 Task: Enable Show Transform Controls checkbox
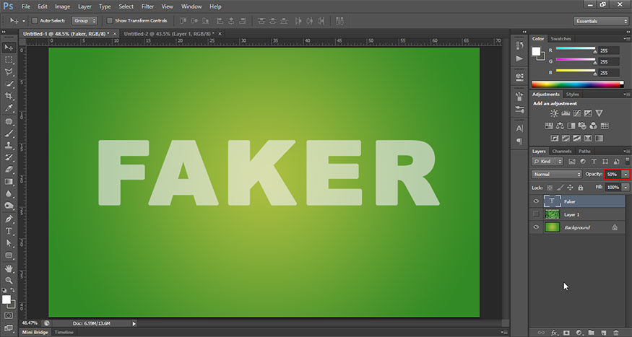tap(110, 20)
